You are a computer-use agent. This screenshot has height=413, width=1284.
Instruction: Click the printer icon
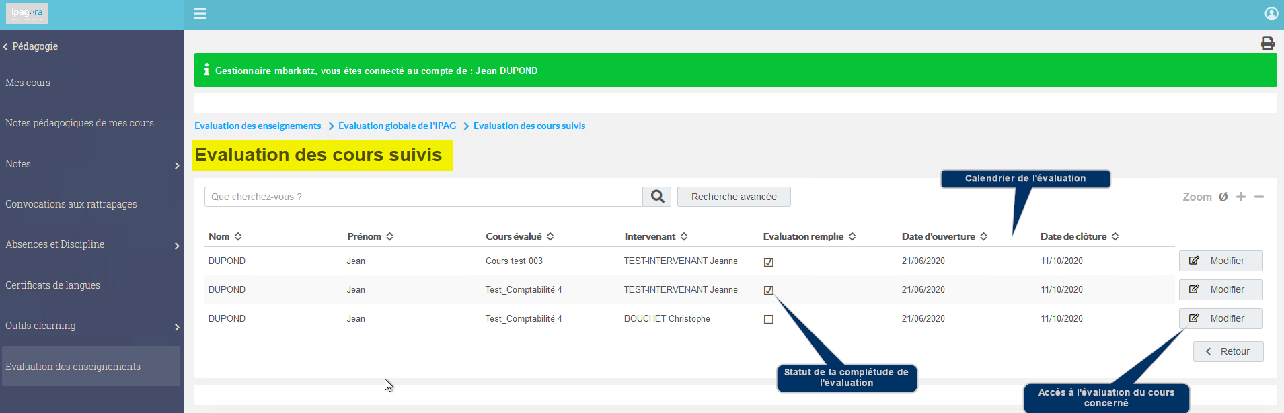[x=1268, y=44]
